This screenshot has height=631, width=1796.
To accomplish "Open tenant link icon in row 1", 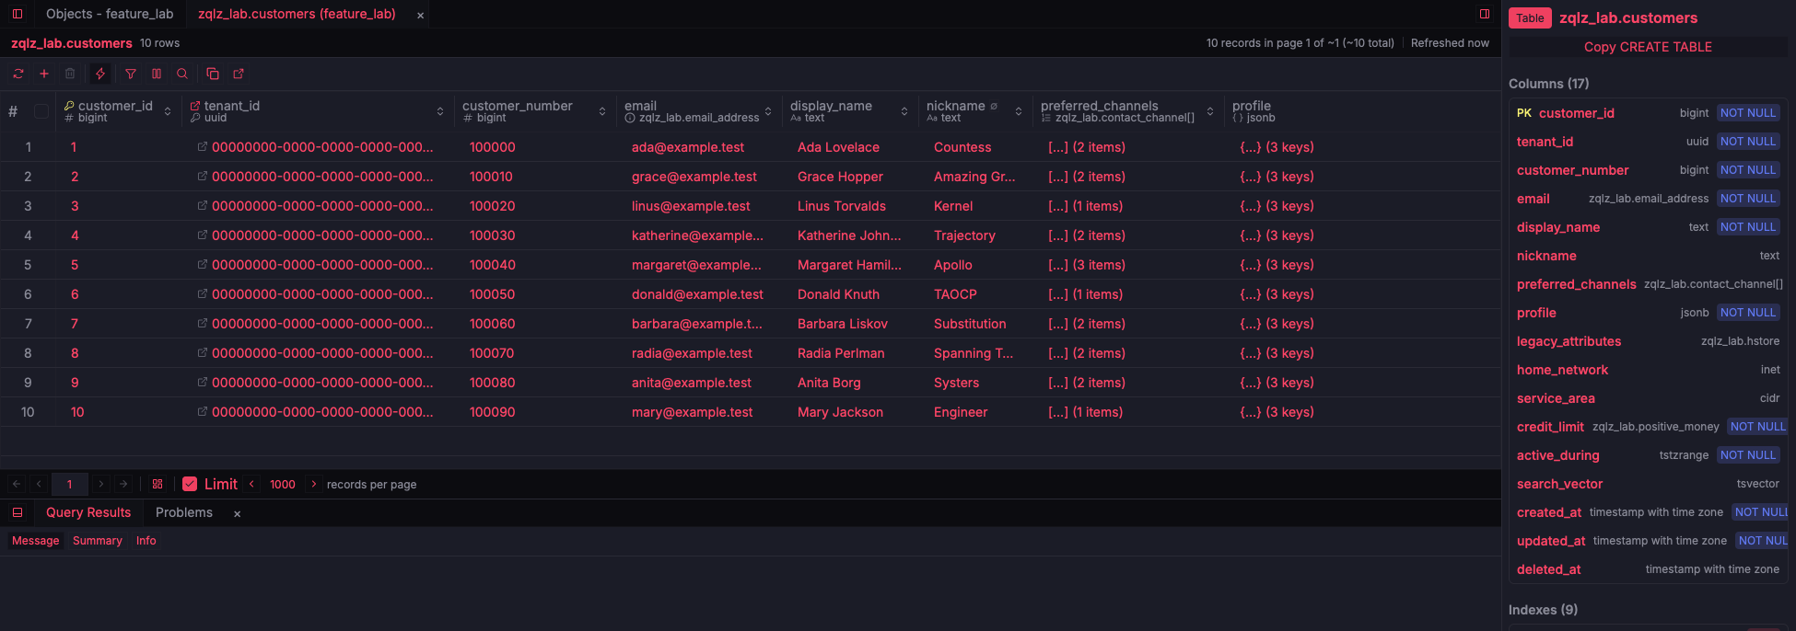I will click(x=202, y=147).
